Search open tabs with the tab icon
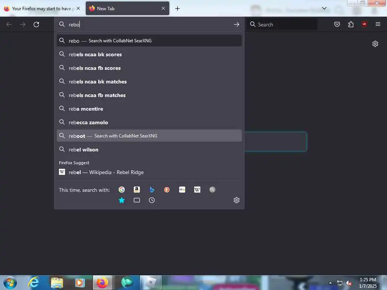 [137, 200]
